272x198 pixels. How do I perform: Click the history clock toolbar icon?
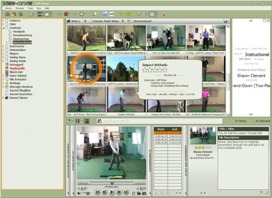(82, 14)
